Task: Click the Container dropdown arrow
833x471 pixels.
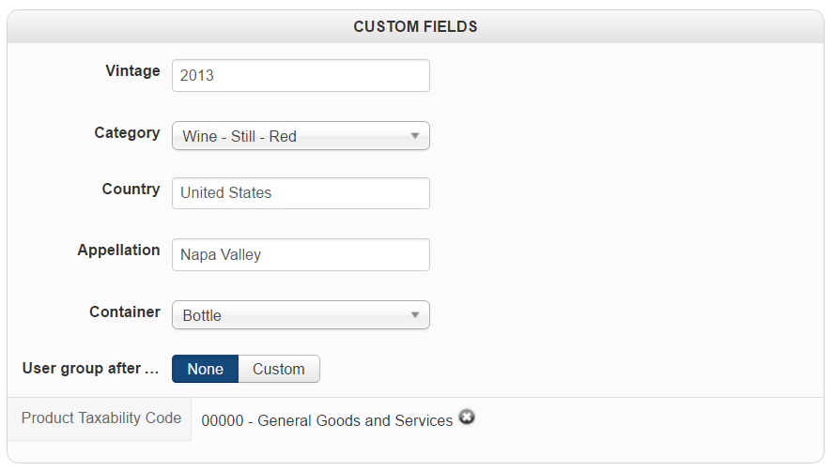Action: tap(415, 315)
